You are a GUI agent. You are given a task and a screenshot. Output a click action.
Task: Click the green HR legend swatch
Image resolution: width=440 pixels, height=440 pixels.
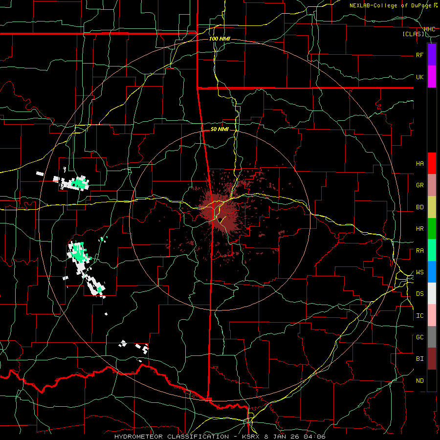432,229
